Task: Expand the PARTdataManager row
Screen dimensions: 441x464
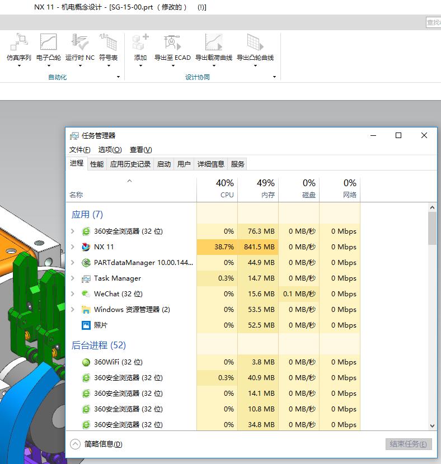Action: click(73, 262)
